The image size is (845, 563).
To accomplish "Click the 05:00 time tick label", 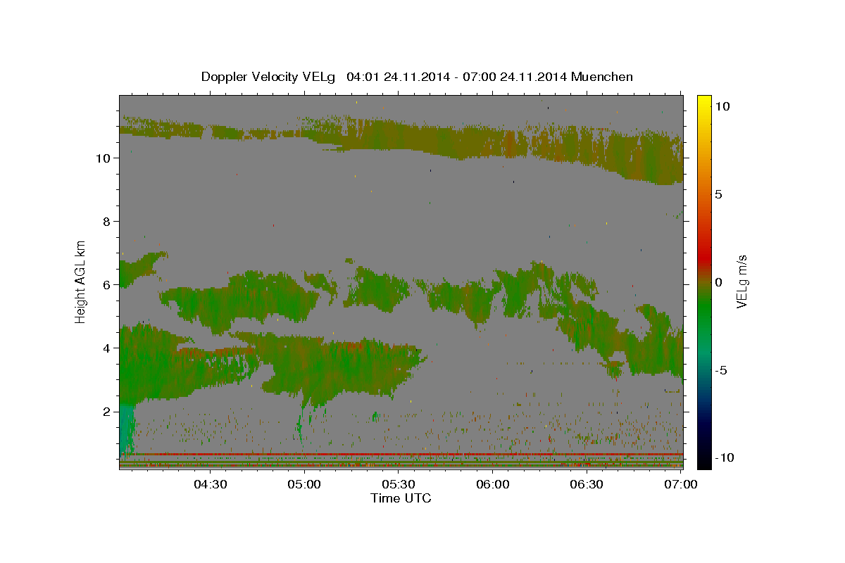I will pos(304,484).
